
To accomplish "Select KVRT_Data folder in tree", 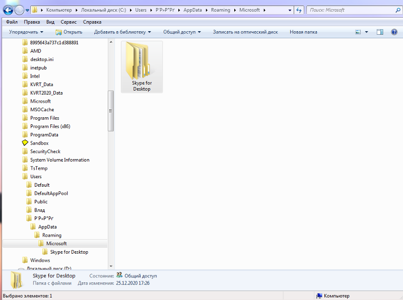I will click(x=41, y=85).
